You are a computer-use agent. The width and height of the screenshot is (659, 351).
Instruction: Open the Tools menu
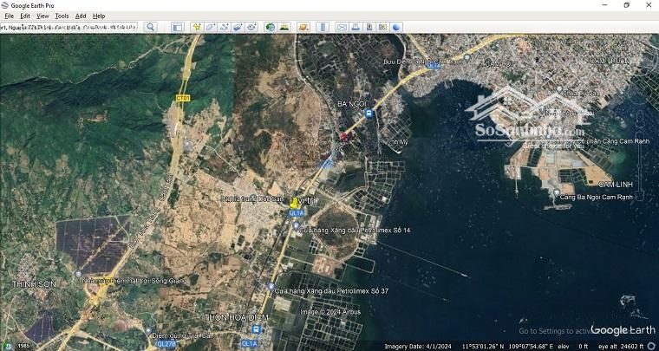click(x=62, y=16)
